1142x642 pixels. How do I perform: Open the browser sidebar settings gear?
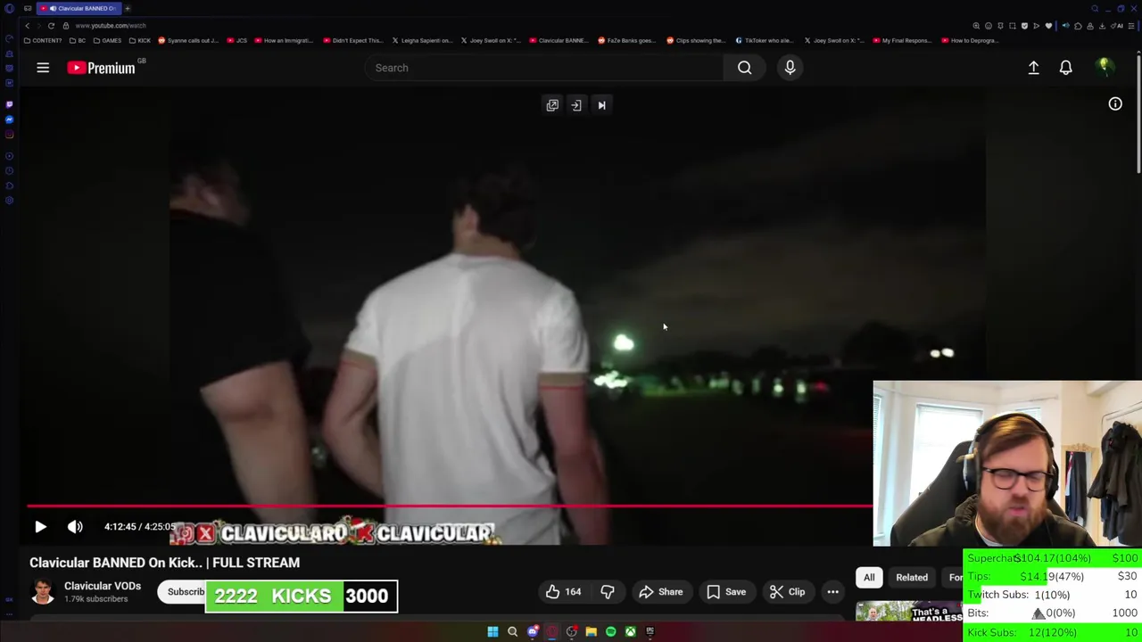(x=9, y=200)
